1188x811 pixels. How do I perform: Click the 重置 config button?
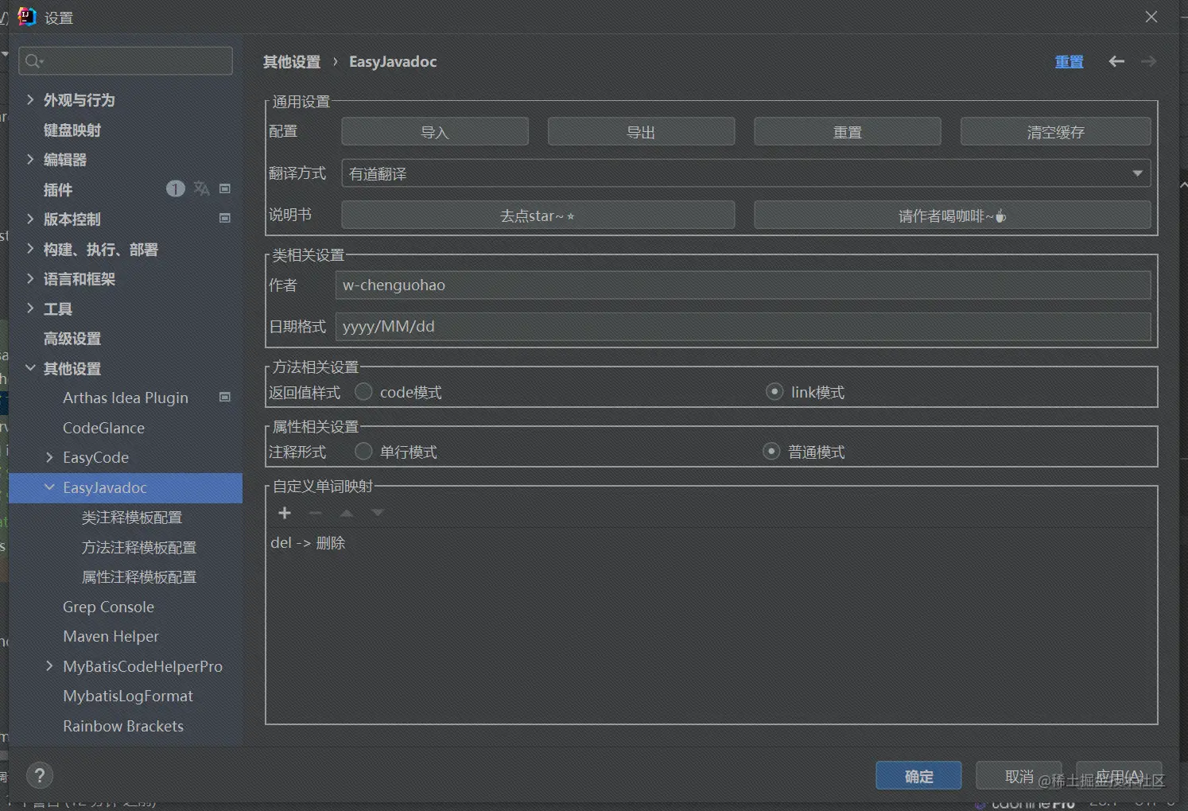click(848, 132)
